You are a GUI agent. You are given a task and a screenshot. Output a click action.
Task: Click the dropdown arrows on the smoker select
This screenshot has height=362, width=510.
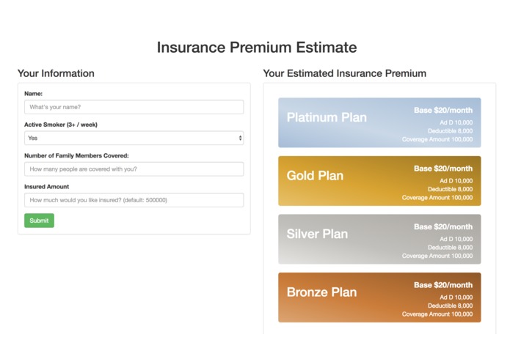click(x=240, y=138)
